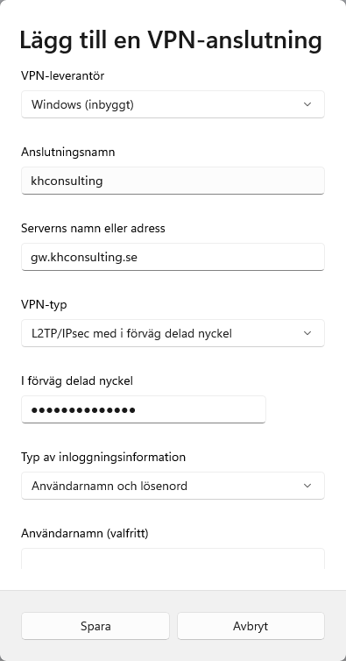Click chevron arrow in VPN-leverantör dropdown
346x661 pixels.
tap(307, 104)
